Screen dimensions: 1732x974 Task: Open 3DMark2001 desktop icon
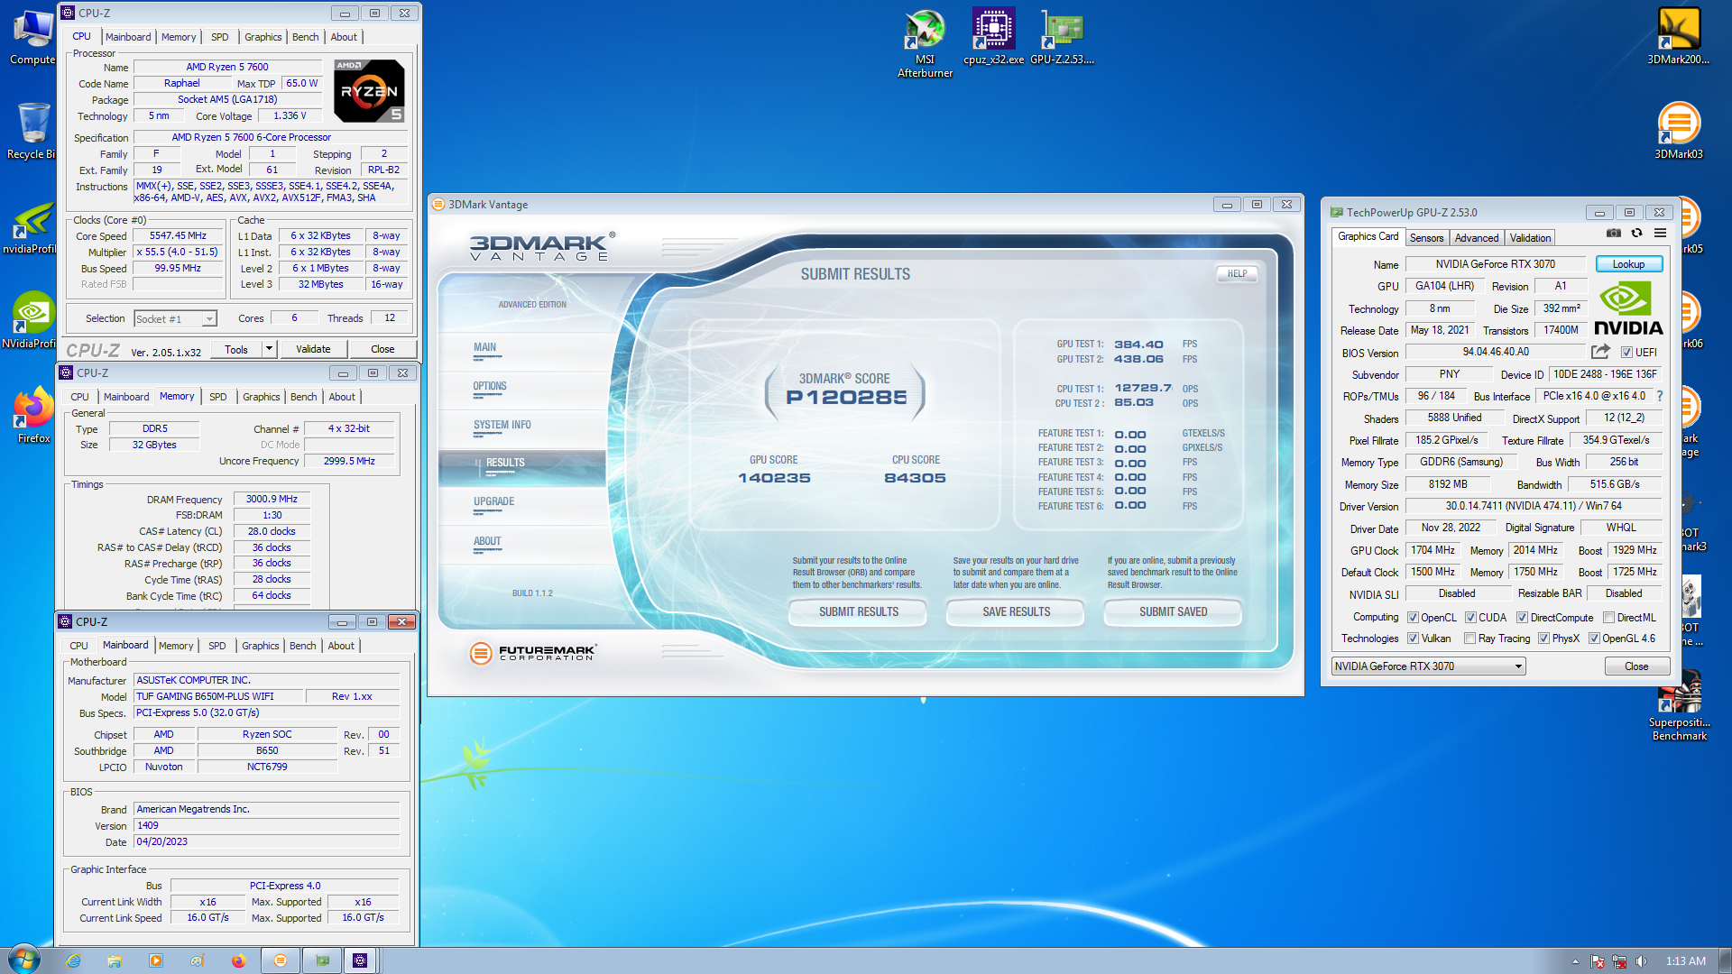(1678, 37)
